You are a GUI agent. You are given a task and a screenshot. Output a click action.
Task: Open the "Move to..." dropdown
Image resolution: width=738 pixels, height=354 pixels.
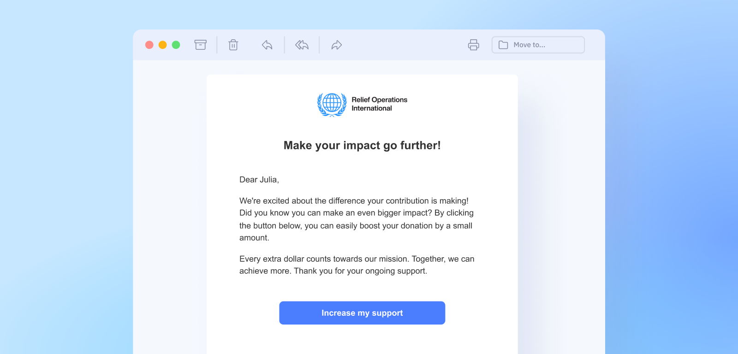pos(538,45)
